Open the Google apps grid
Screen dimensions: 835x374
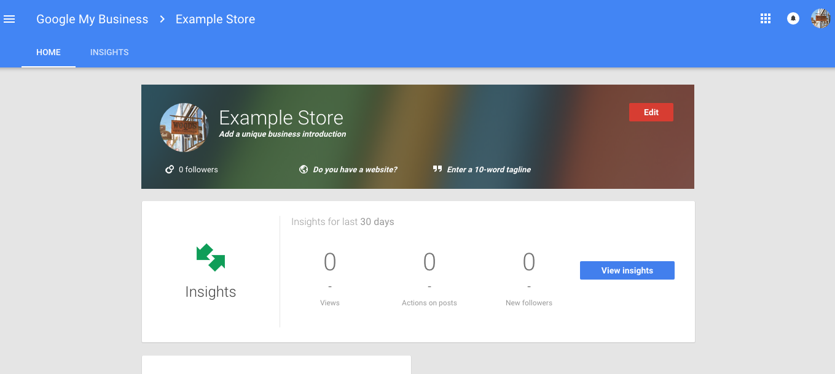(765, 19)
